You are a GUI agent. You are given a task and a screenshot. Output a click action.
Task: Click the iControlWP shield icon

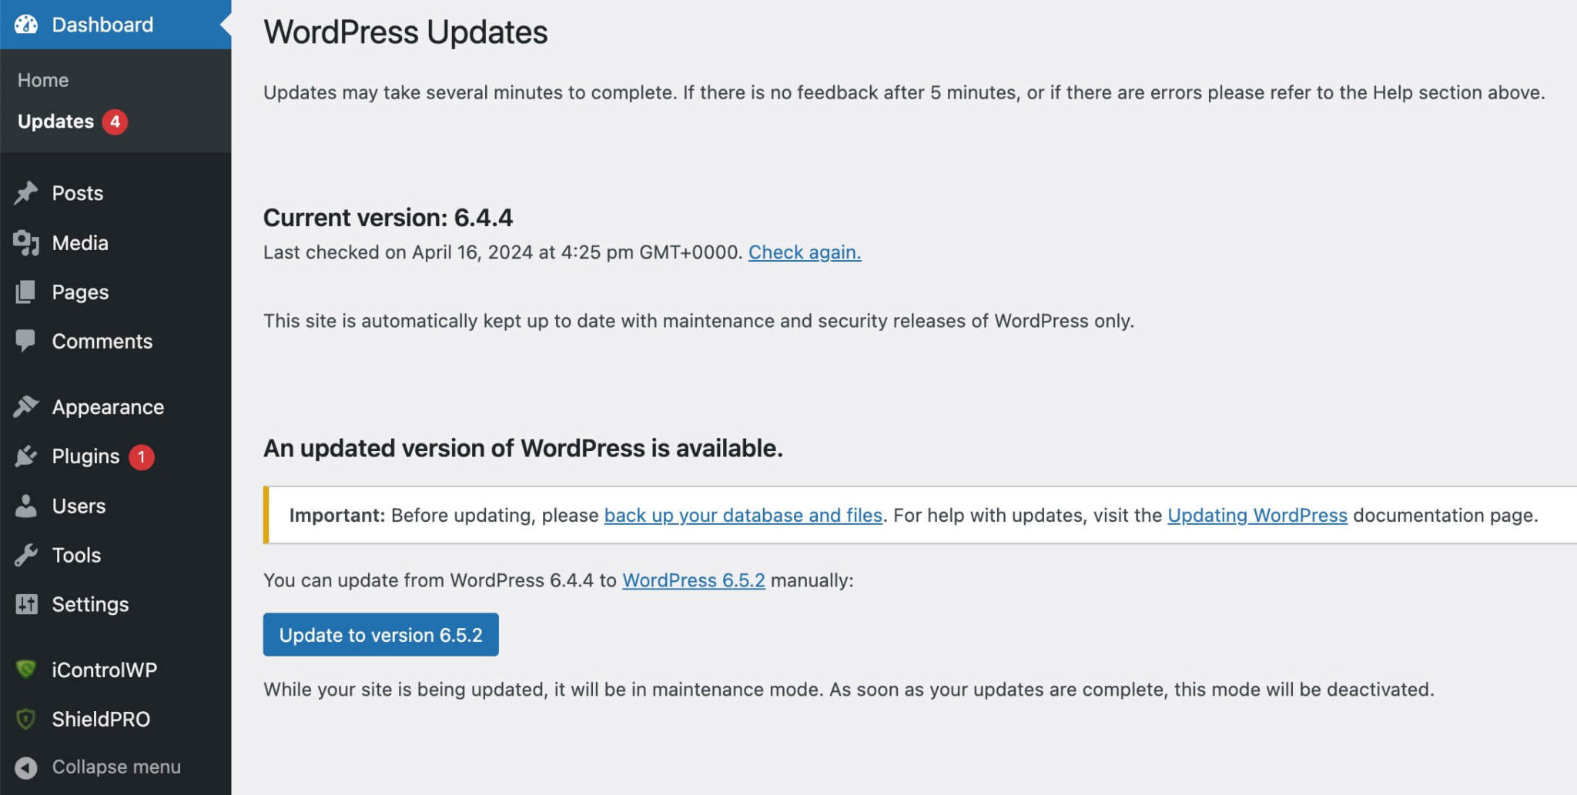coord(25,669)
